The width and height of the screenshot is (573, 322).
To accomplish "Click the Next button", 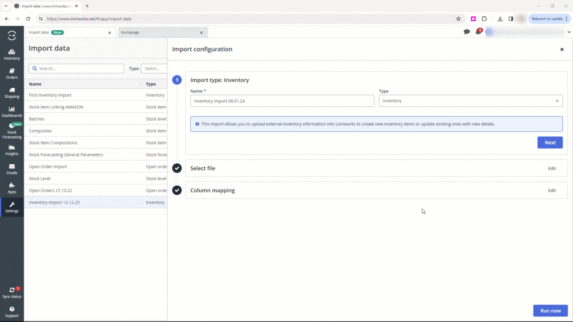I will coord(549,143).
